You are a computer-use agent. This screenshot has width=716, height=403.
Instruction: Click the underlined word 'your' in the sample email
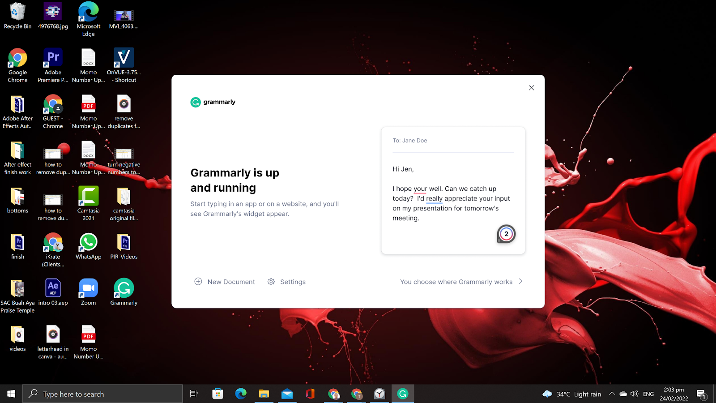tap(420, 189)
